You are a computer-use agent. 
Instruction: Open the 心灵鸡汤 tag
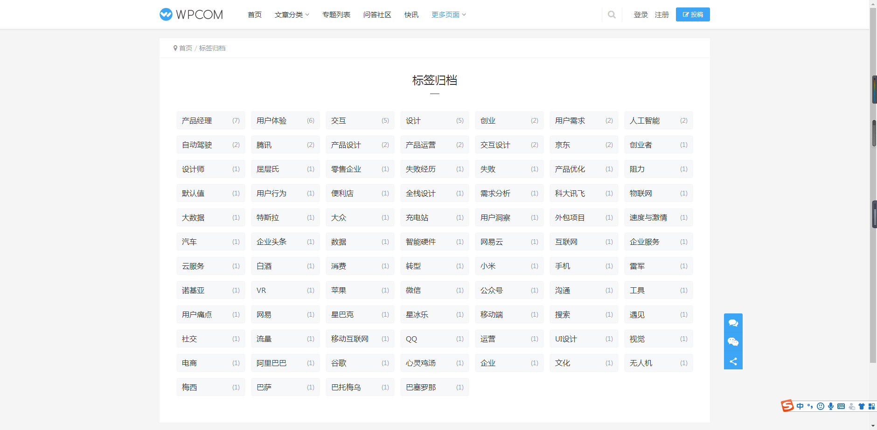pyautogui.click(x=435, y=363)
